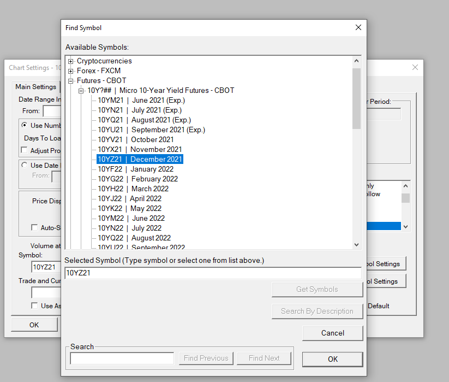This screenshot has height=382, width=449.
Task: Close the Find Symbol dialog
Action: tap(358, 27)
